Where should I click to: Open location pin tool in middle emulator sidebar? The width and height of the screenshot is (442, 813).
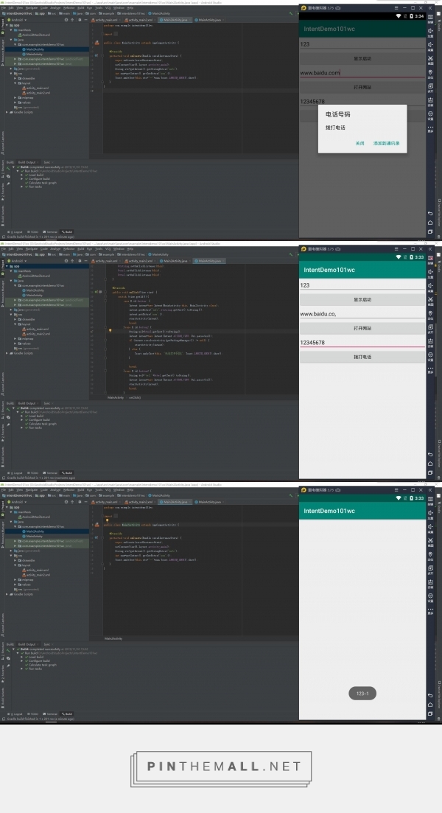431,313
